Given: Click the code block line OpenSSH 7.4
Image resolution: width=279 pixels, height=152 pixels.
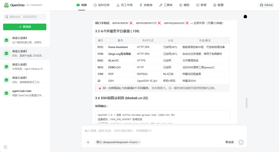Looking at the screenshot, I should pyautogui.click(x=136, y=115).
